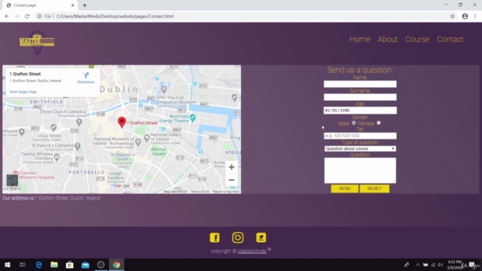Go to the Home nav link

(x=360, y=39)
